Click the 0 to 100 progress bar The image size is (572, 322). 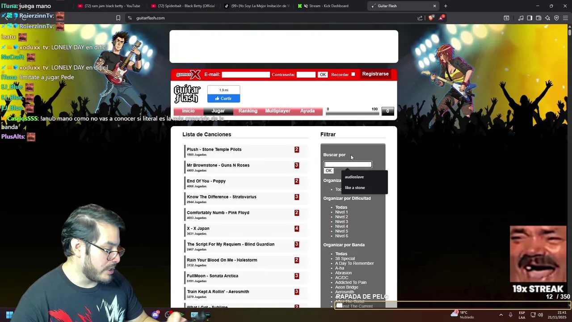(353, 113)
